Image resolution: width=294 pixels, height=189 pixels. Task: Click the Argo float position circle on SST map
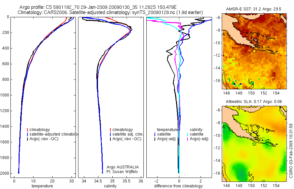pyautogui.click(x=254, y=51)
